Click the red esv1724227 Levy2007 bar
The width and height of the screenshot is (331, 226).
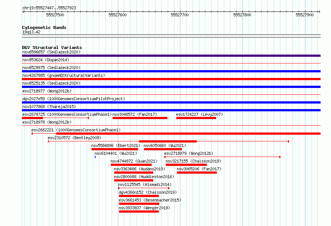196,118
